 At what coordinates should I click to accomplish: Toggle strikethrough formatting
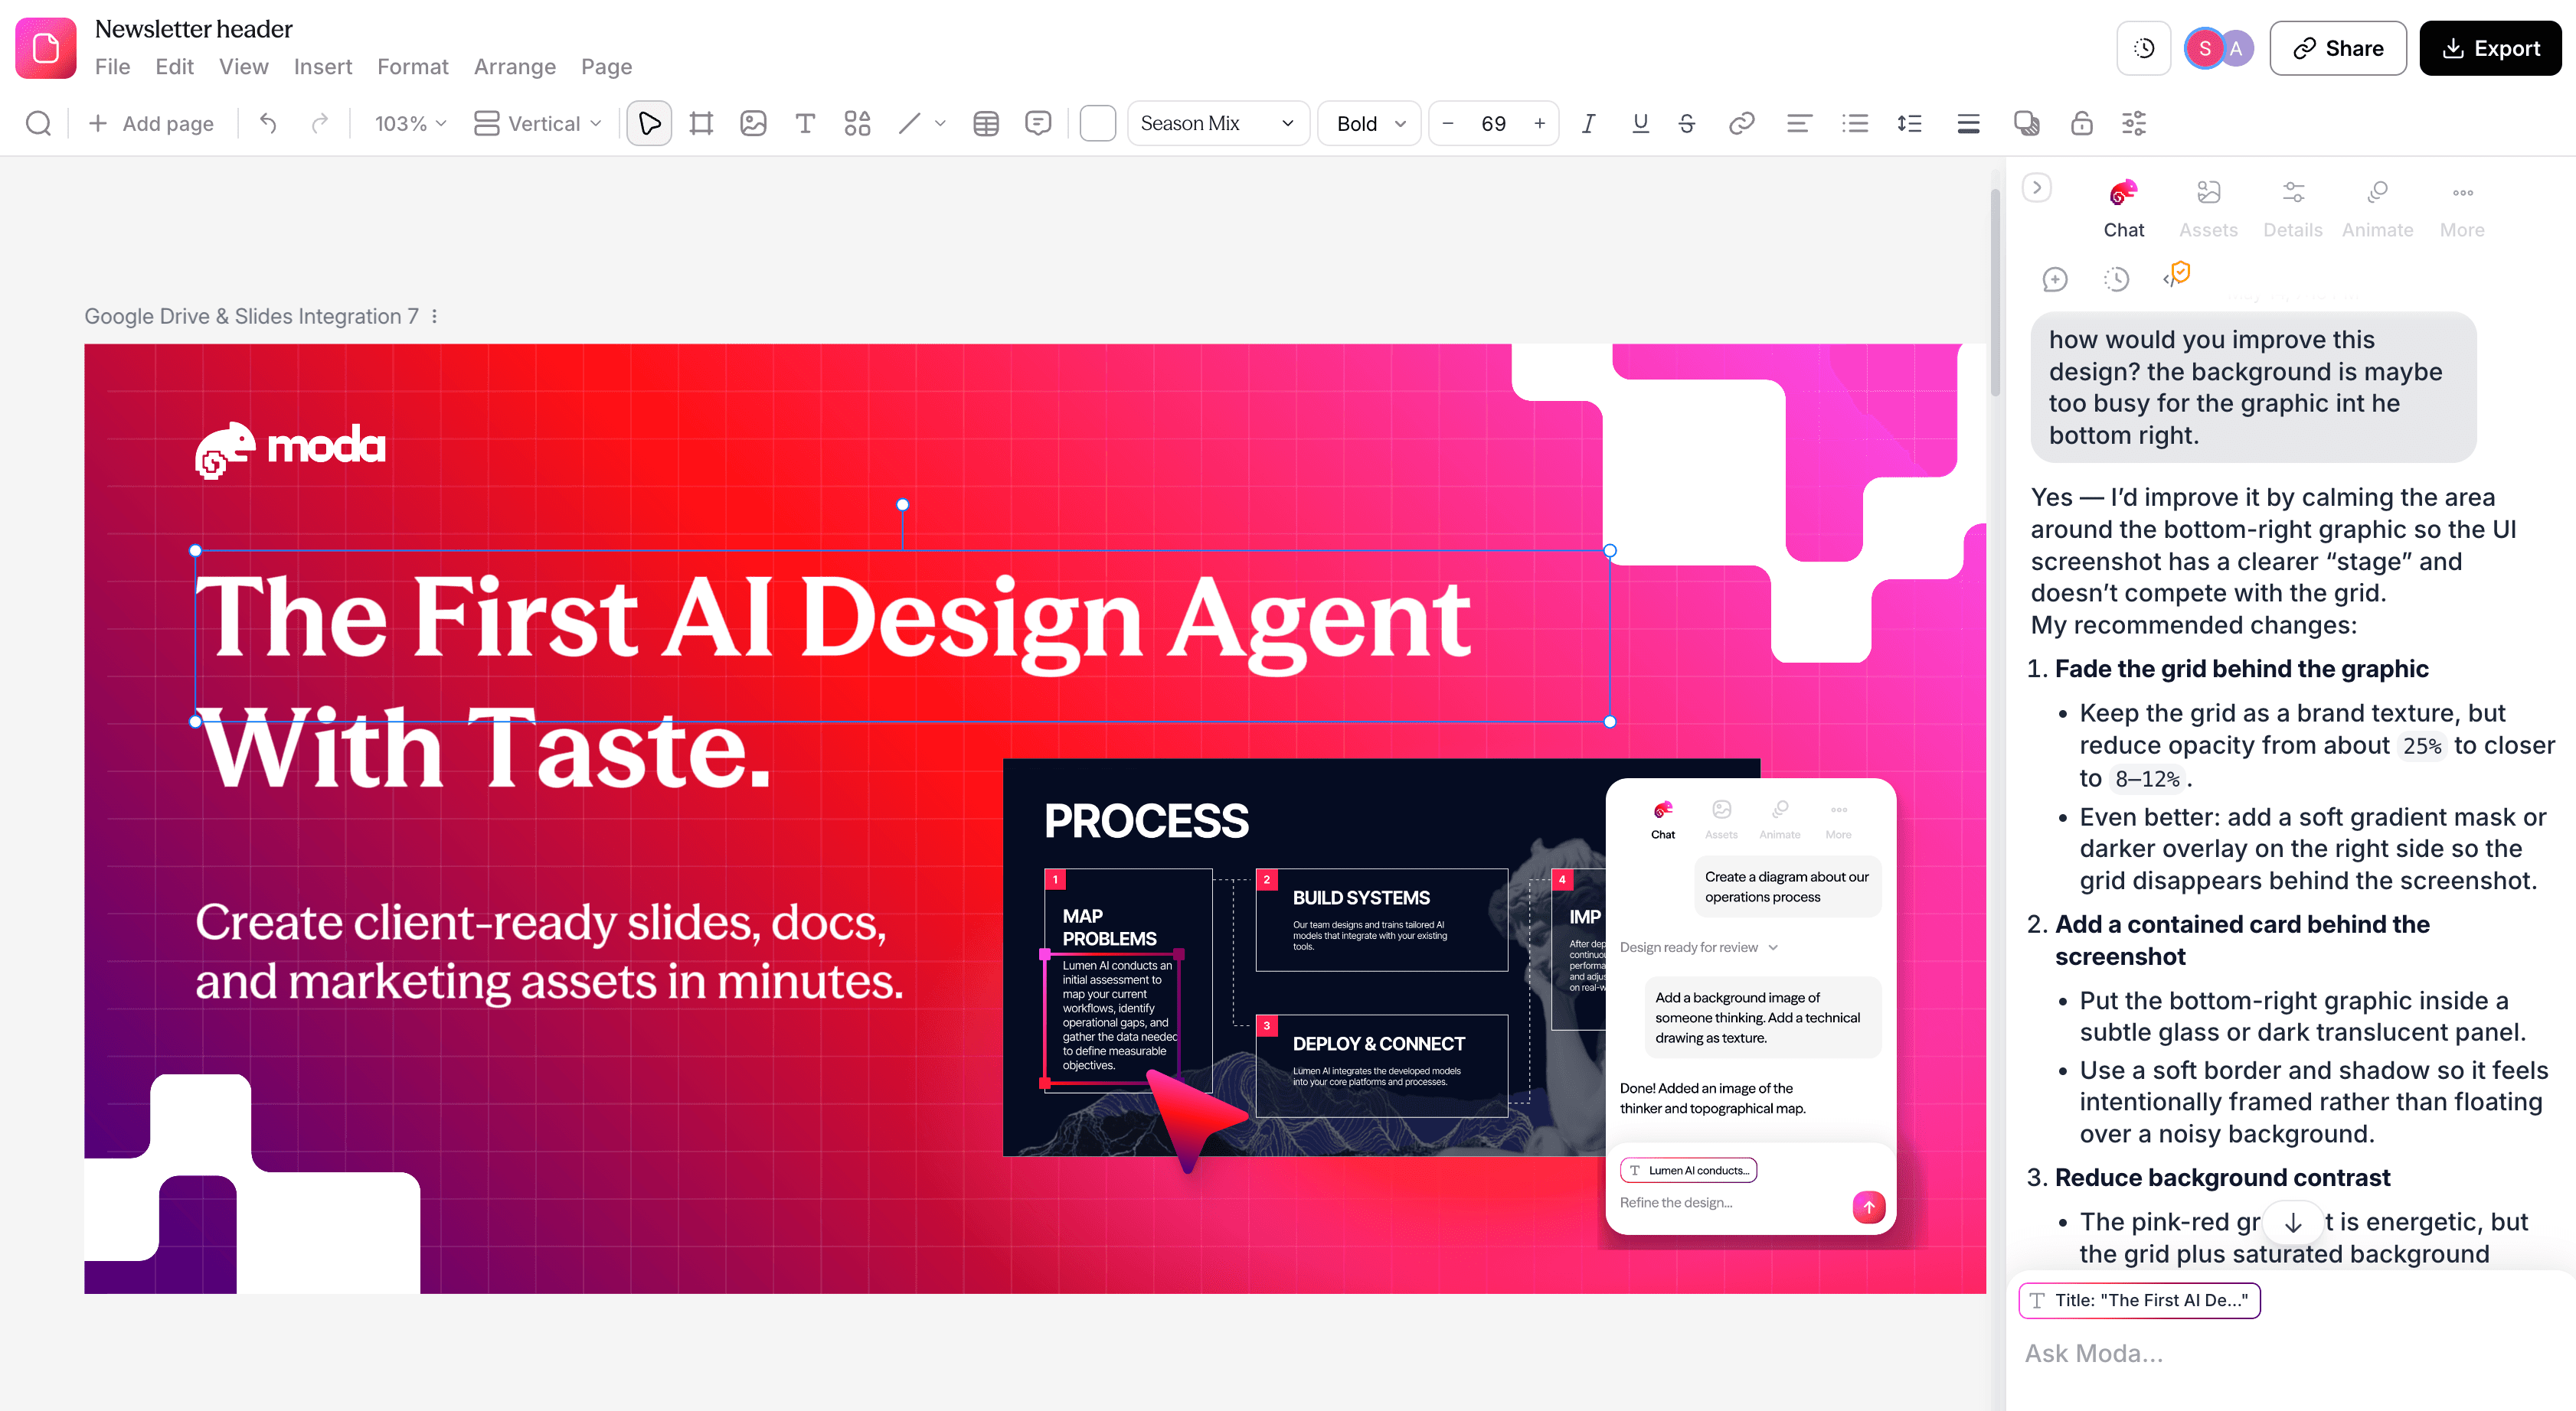[x=1688, y=124]
